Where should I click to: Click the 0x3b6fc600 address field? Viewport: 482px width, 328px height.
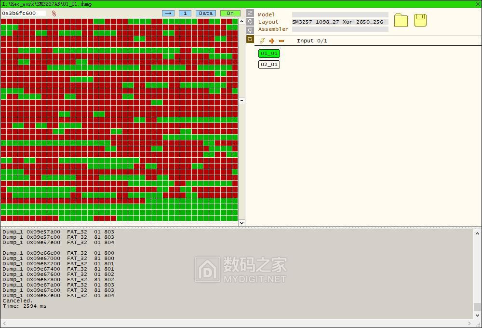[x=23, y=13]
